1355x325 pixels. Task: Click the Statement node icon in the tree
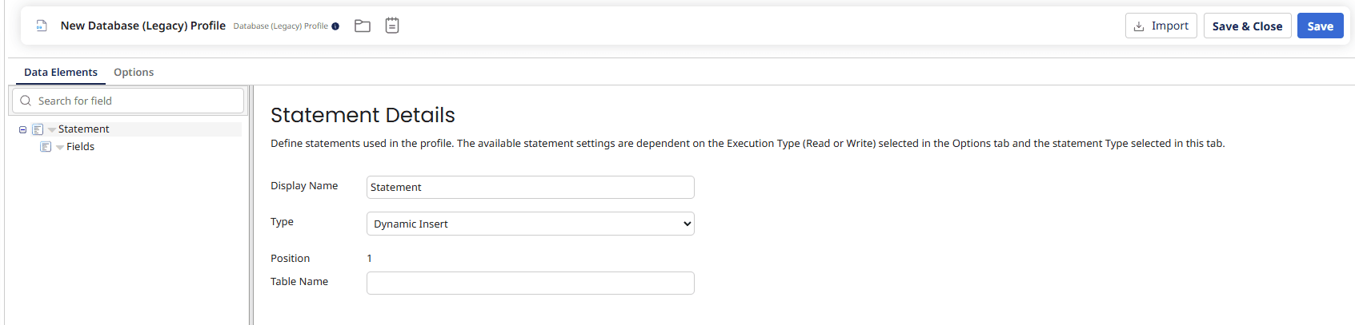click(38, 129)
